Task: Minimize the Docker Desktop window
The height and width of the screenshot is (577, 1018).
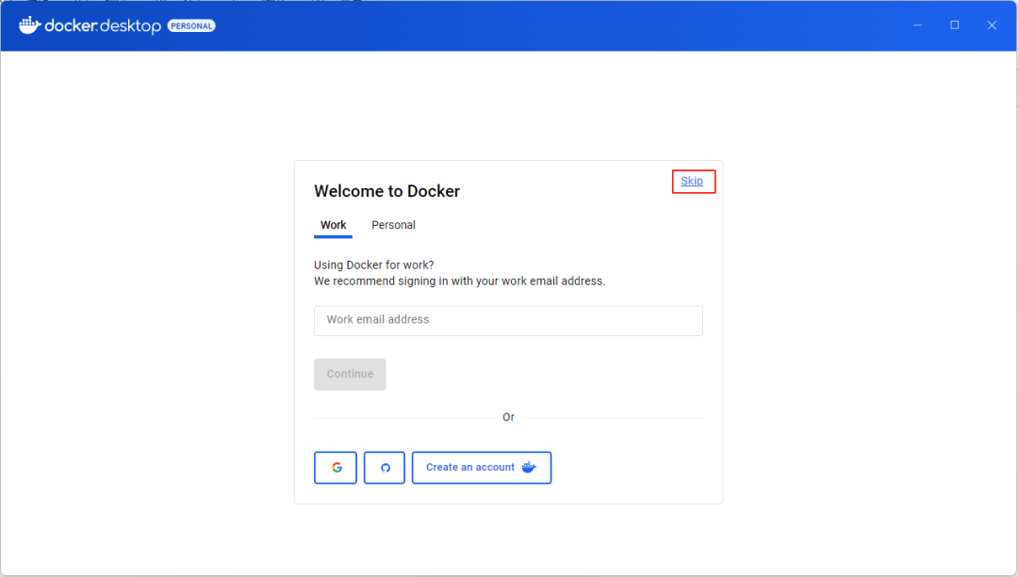Action: pyautogui.click(x=917, y=25)
